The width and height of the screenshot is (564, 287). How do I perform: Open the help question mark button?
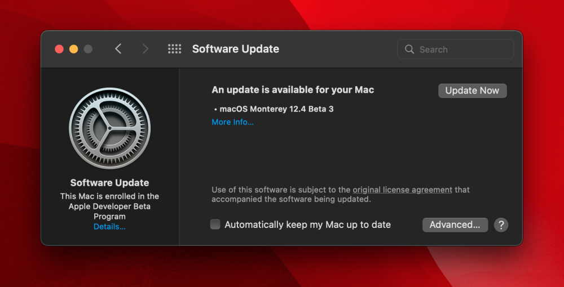point(501,225)
